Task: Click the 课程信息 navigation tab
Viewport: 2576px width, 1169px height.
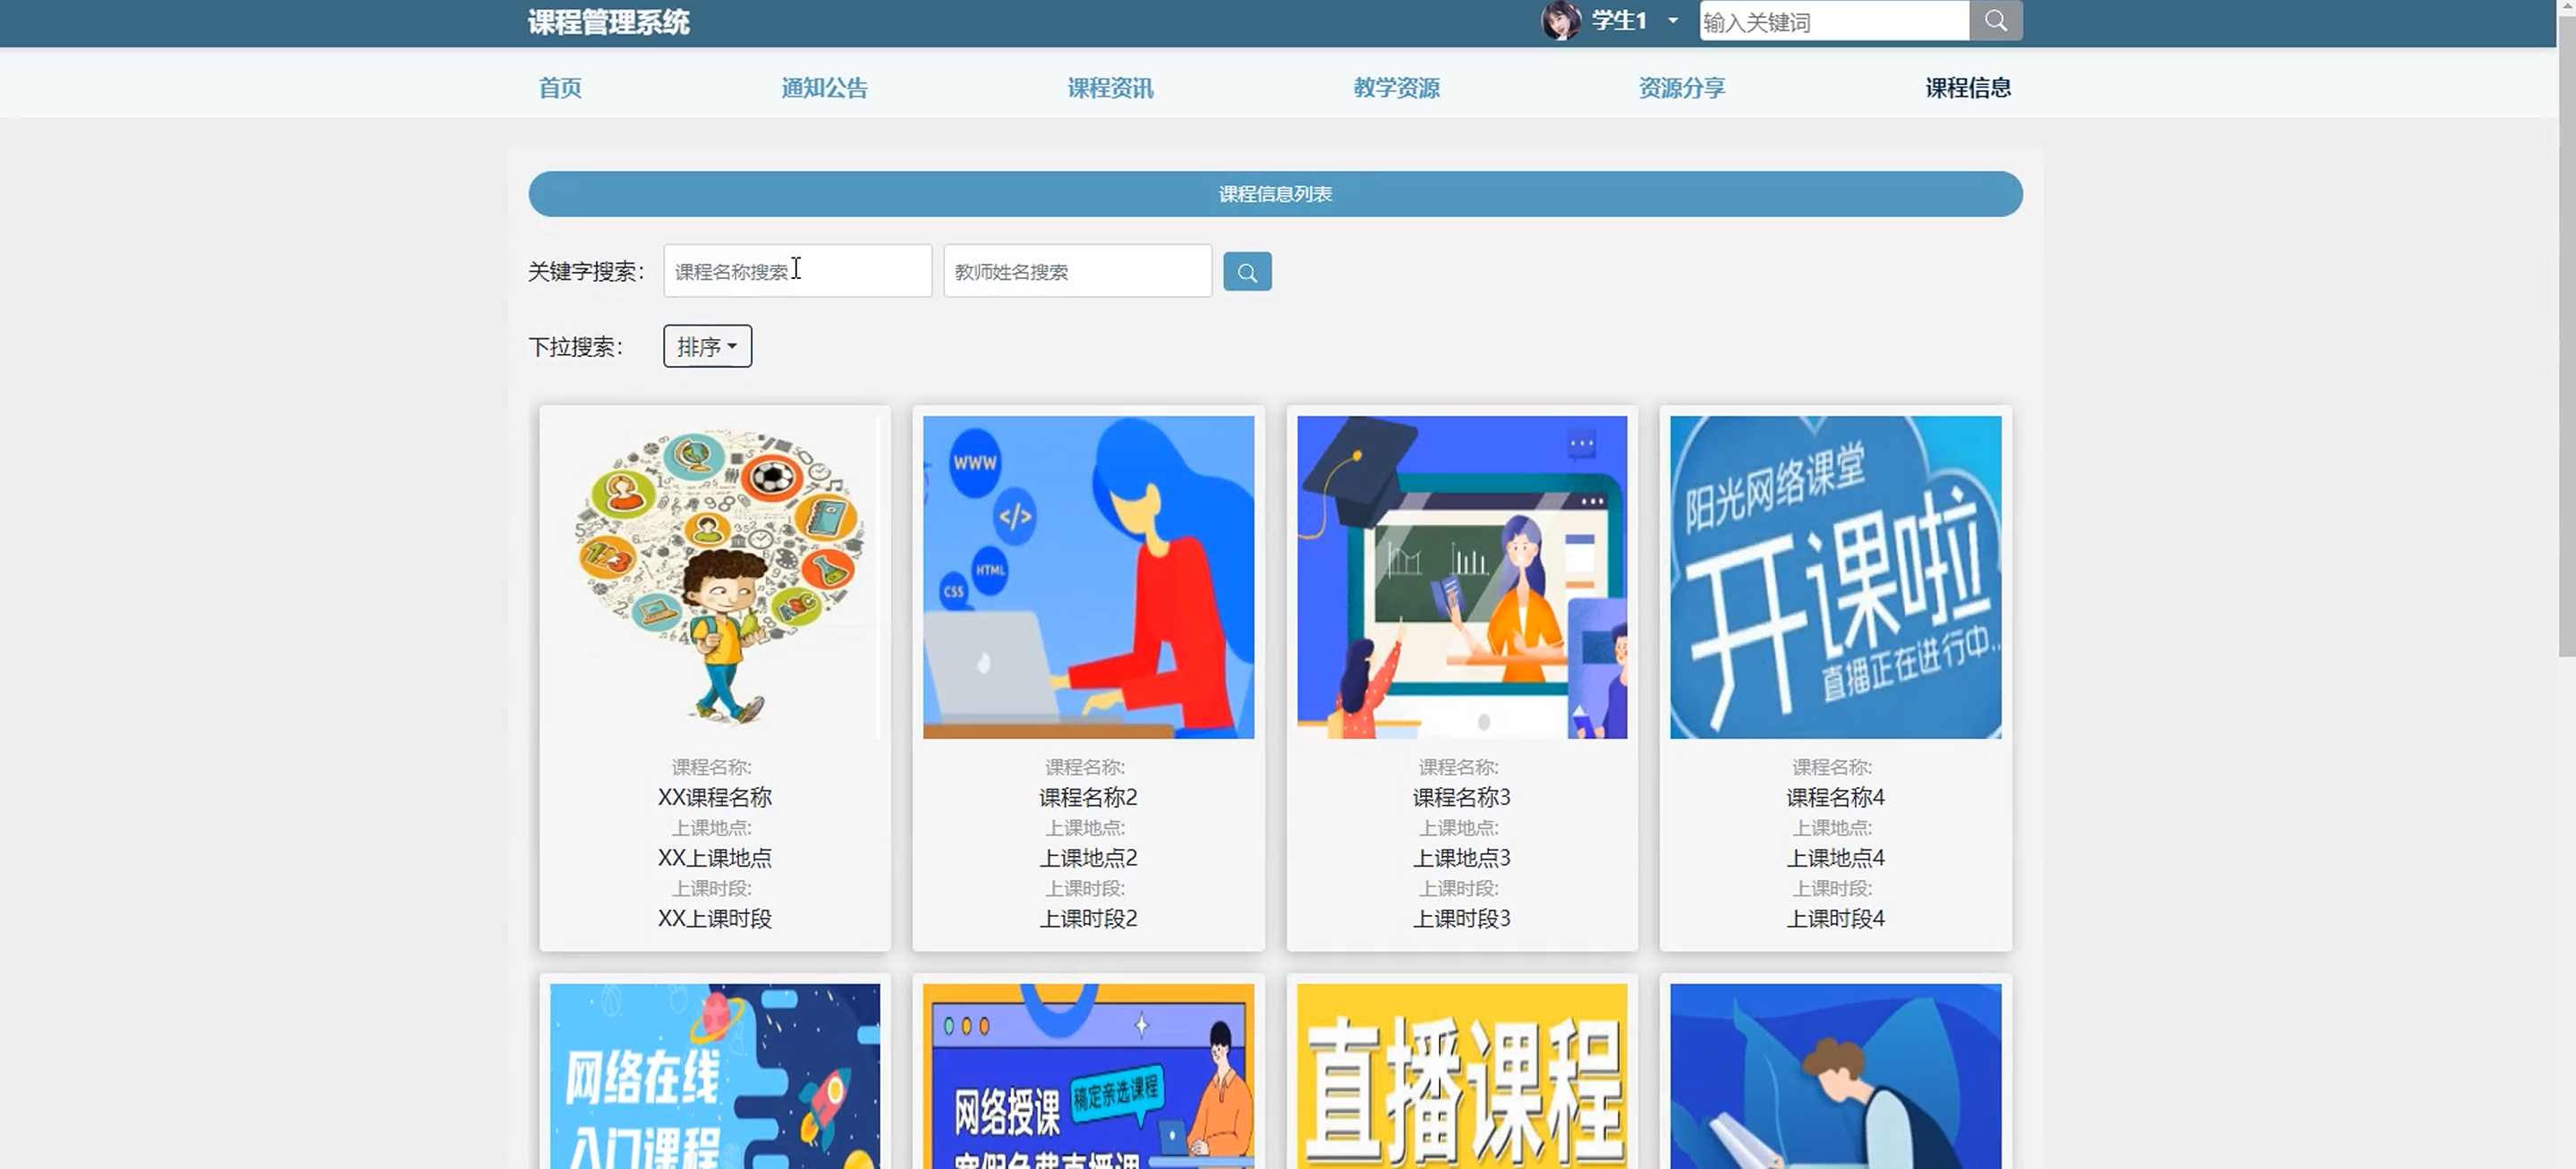Action: click(x=1967, y=88)
